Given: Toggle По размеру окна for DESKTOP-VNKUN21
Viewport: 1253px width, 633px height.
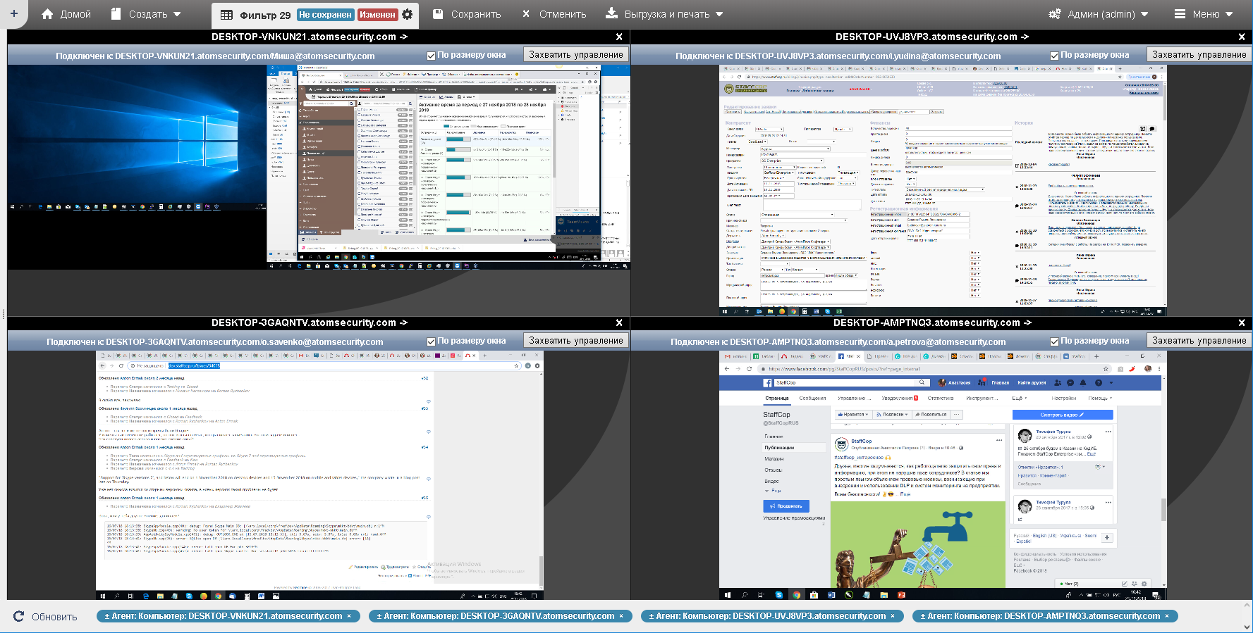Looking at the screenshot, I should (x=431, y=55).
